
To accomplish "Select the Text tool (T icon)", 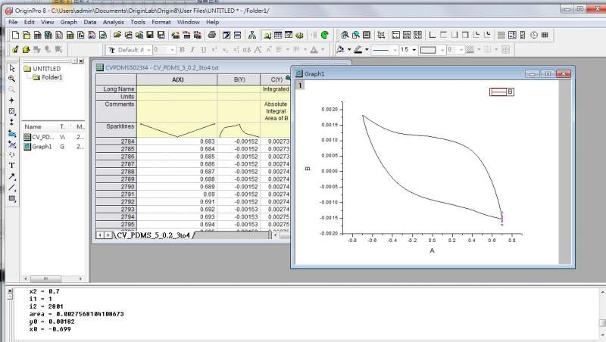I will click(x=12, y=165).
